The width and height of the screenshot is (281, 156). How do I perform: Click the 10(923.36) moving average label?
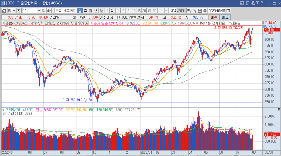[133, 23]
